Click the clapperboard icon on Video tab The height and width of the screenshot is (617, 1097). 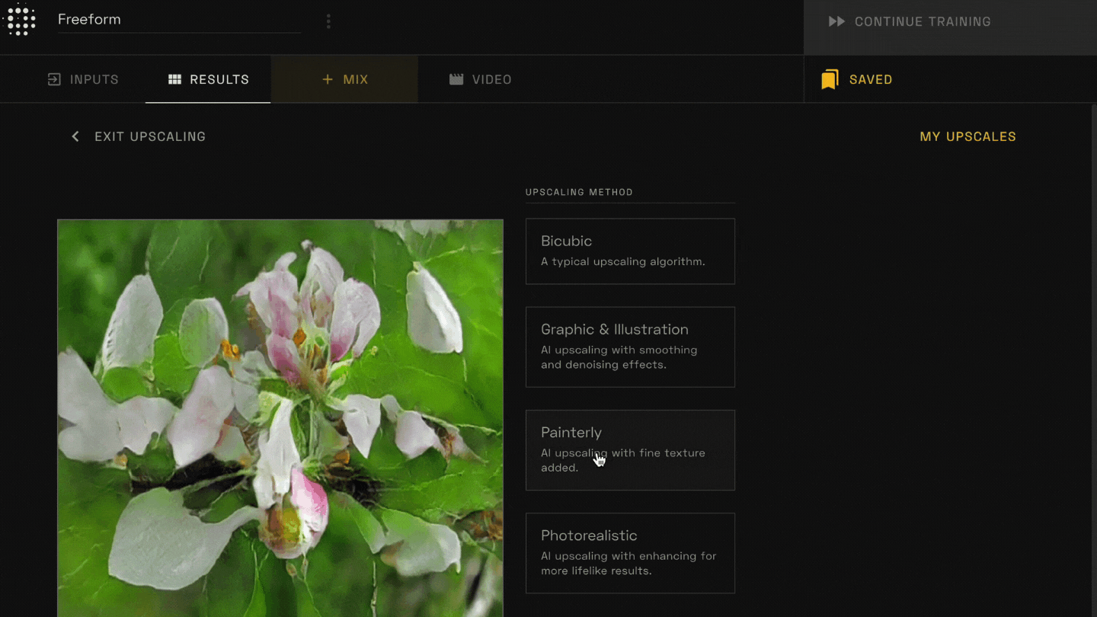[456, 79]
